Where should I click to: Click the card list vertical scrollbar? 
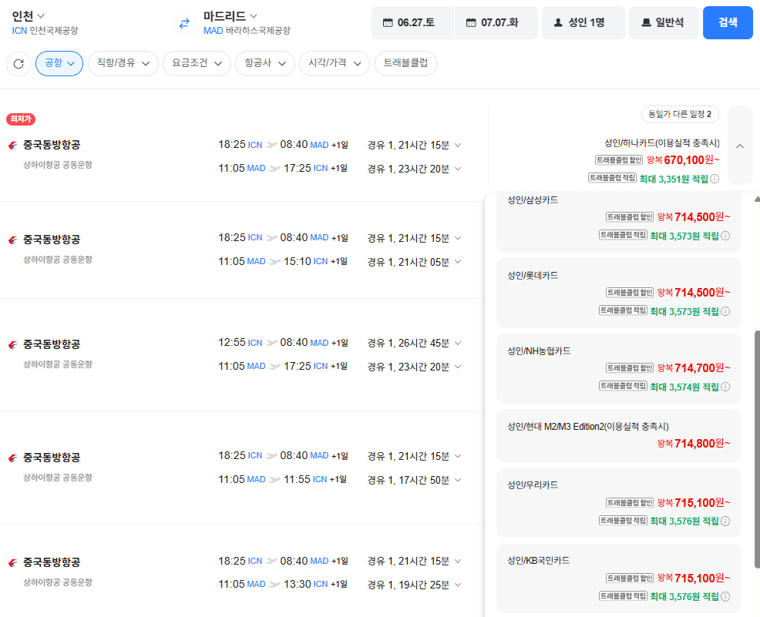[x=757, y=449]
